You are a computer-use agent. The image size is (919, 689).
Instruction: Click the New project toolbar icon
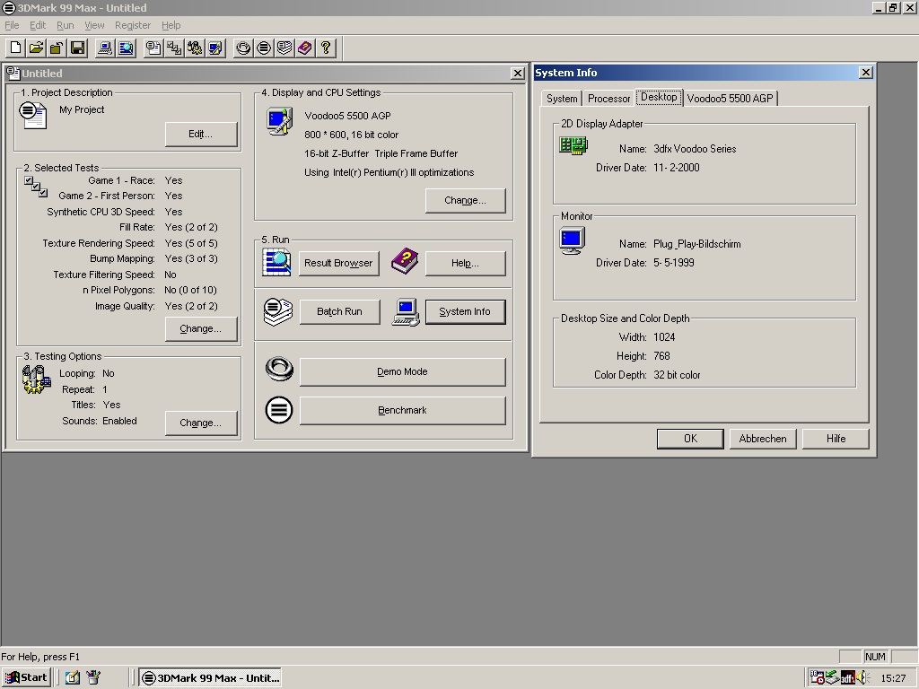tap(16, 48)
